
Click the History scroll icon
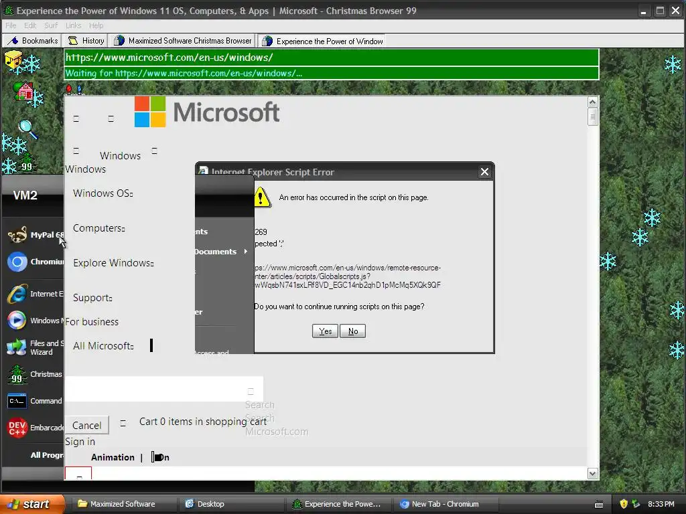pos(73,41)
